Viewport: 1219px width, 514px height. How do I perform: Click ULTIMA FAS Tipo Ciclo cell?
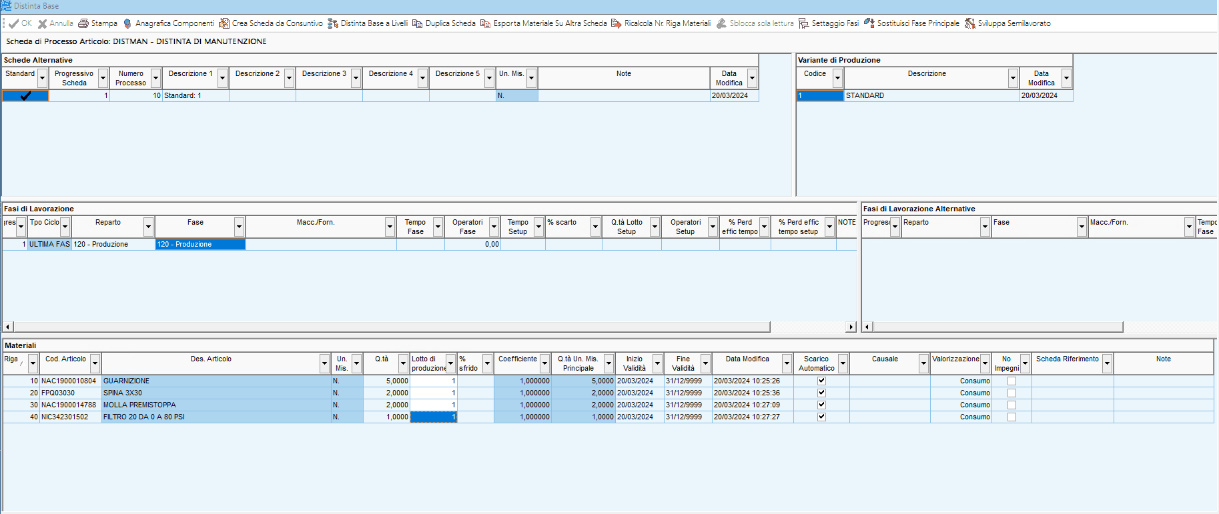point(49,244)
